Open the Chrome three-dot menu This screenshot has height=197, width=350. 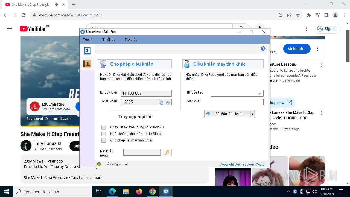[344, 15]
